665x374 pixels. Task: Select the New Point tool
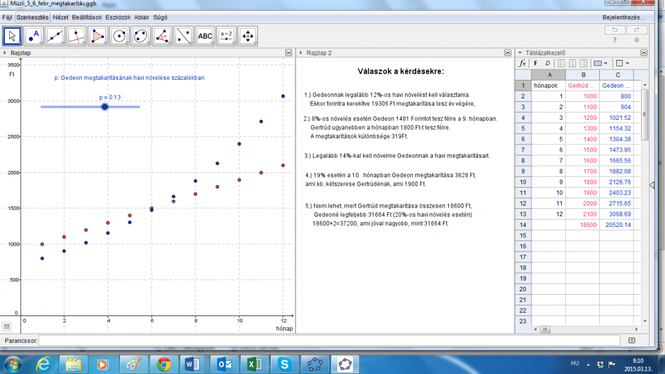(x=35, y=36)
